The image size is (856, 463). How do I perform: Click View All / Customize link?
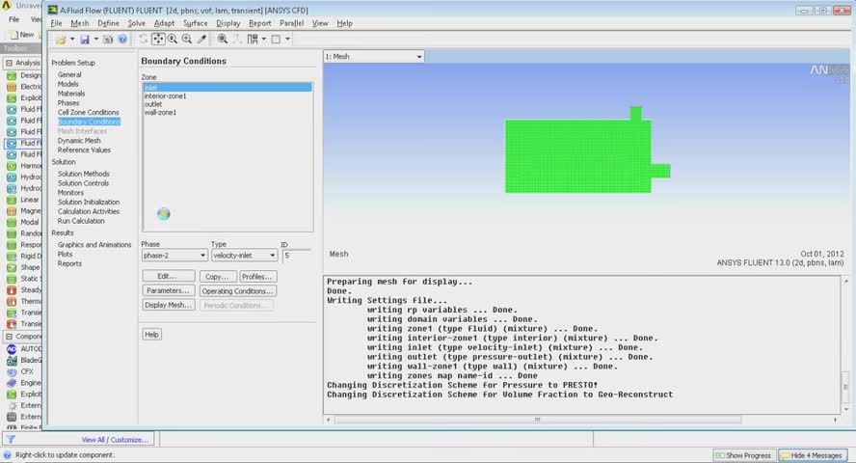click(x=115, y=440)
